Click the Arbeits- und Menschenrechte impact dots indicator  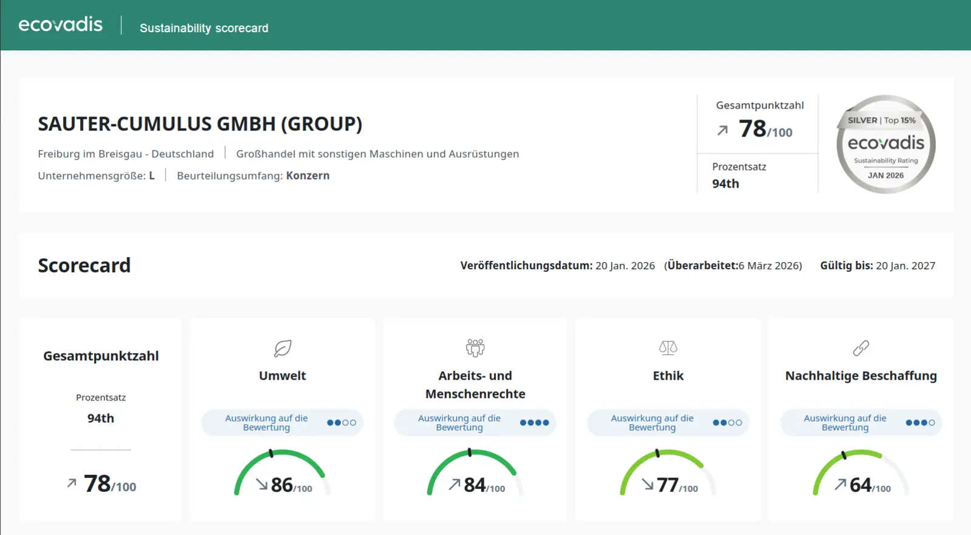(x=535, y=423)
